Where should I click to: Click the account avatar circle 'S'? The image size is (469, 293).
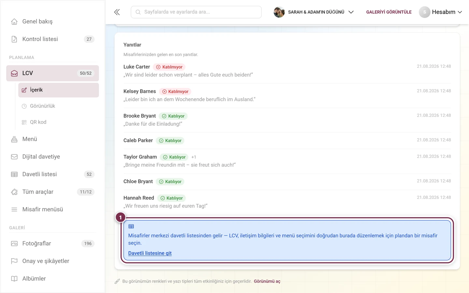click(424, 12)
